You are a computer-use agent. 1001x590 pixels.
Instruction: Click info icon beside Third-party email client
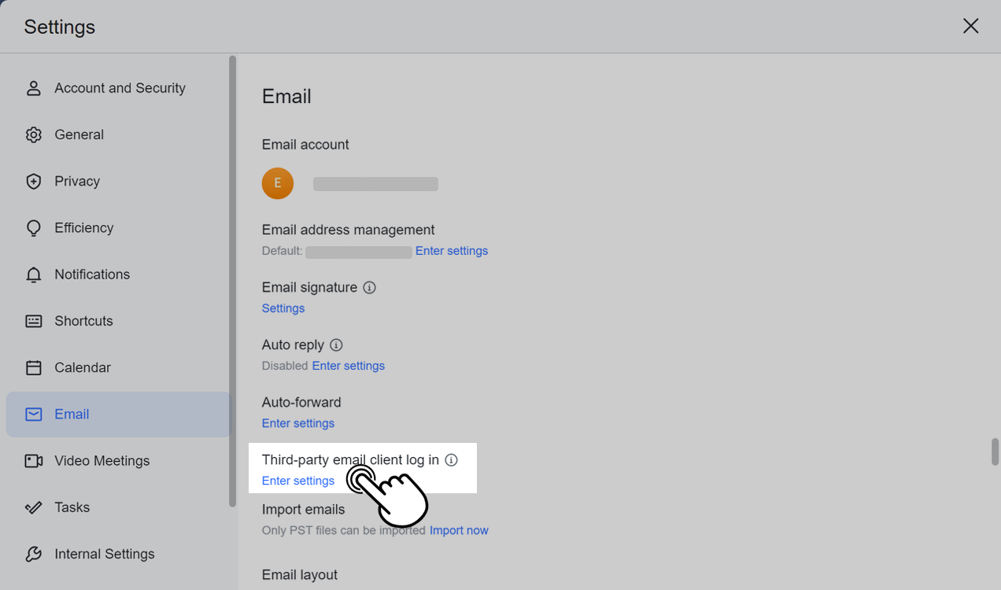click(x=451, y=460)
